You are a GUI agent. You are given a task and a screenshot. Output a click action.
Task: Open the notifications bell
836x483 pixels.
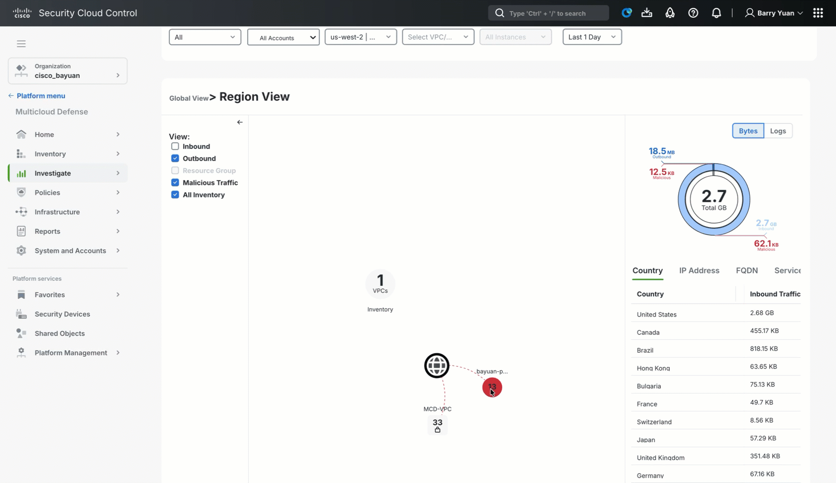[717, 13]
